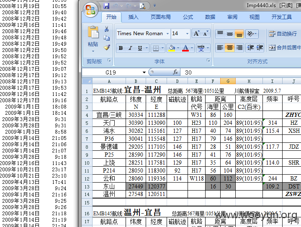
Task: Open the Office button menu
Action: click(x=90, y=10)
